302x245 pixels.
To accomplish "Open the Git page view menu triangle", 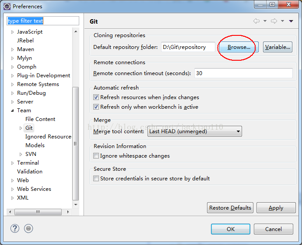I will point(291,21).
